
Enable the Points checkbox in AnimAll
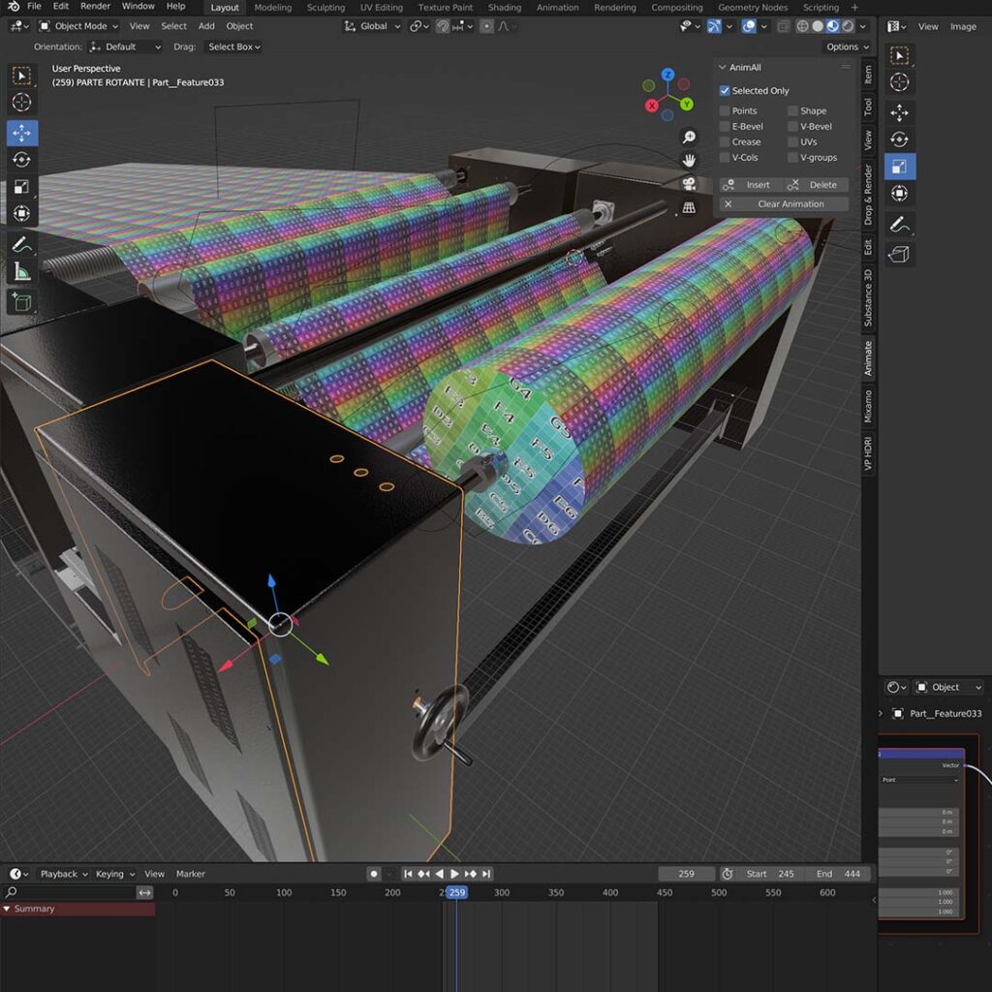point(725,111)
